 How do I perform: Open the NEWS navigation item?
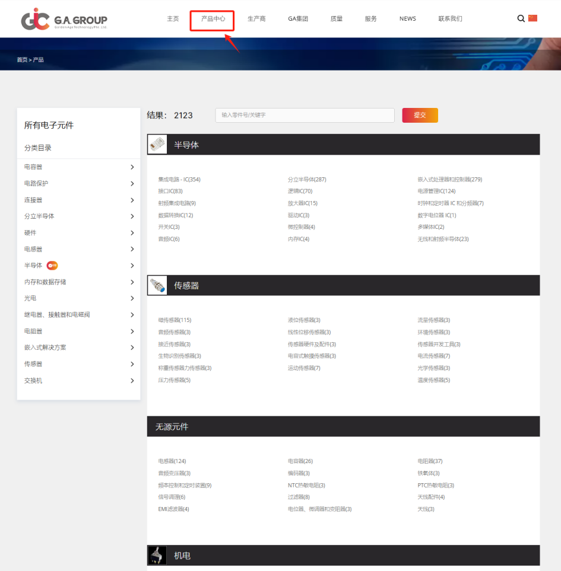point(407,19)
